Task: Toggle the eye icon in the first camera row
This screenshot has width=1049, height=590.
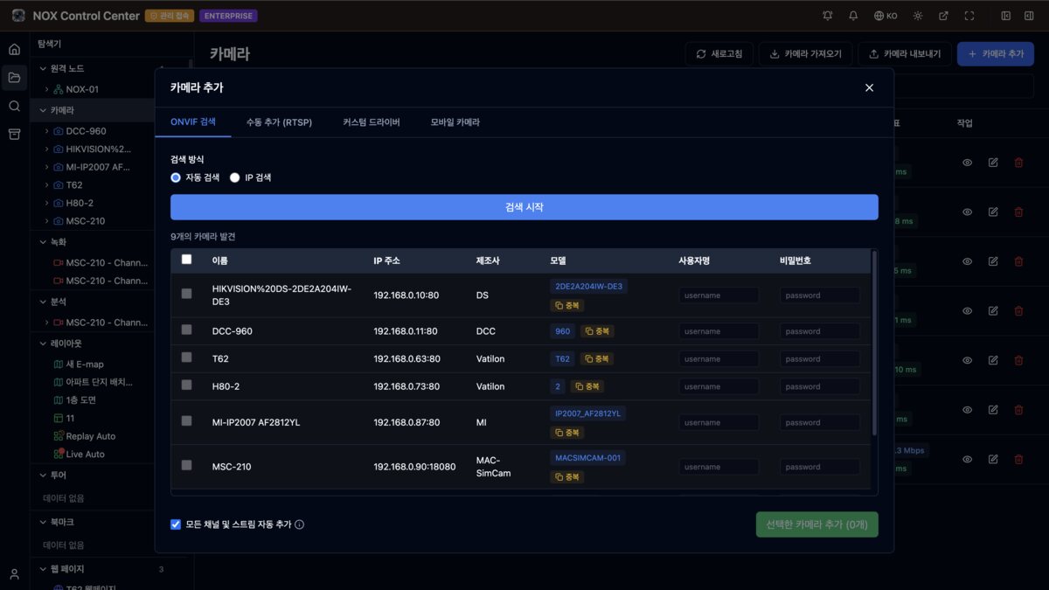Action: 968,163
